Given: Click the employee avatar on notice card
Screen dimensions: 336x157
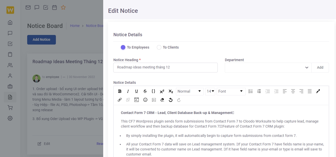Looking at the screenshot, I should pos(36,78).
